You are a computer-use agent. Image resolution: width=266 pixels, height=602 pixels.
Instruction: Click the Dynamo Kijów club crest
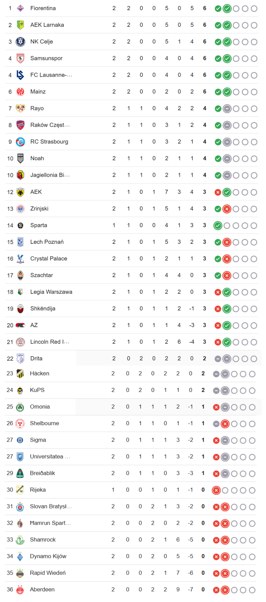click(x=20, y=556)
